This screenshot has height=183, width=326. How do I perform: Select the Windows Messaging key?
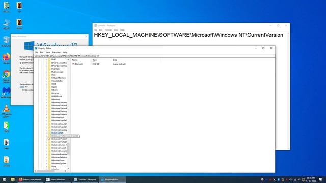(59, 130)
